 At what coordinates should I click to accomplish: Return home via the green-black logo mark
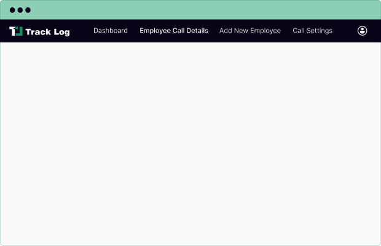point(16,31)
